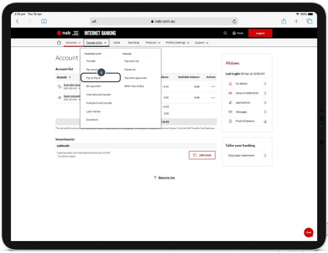
Task: Download Proof of balance
Action: pos(265,121)
